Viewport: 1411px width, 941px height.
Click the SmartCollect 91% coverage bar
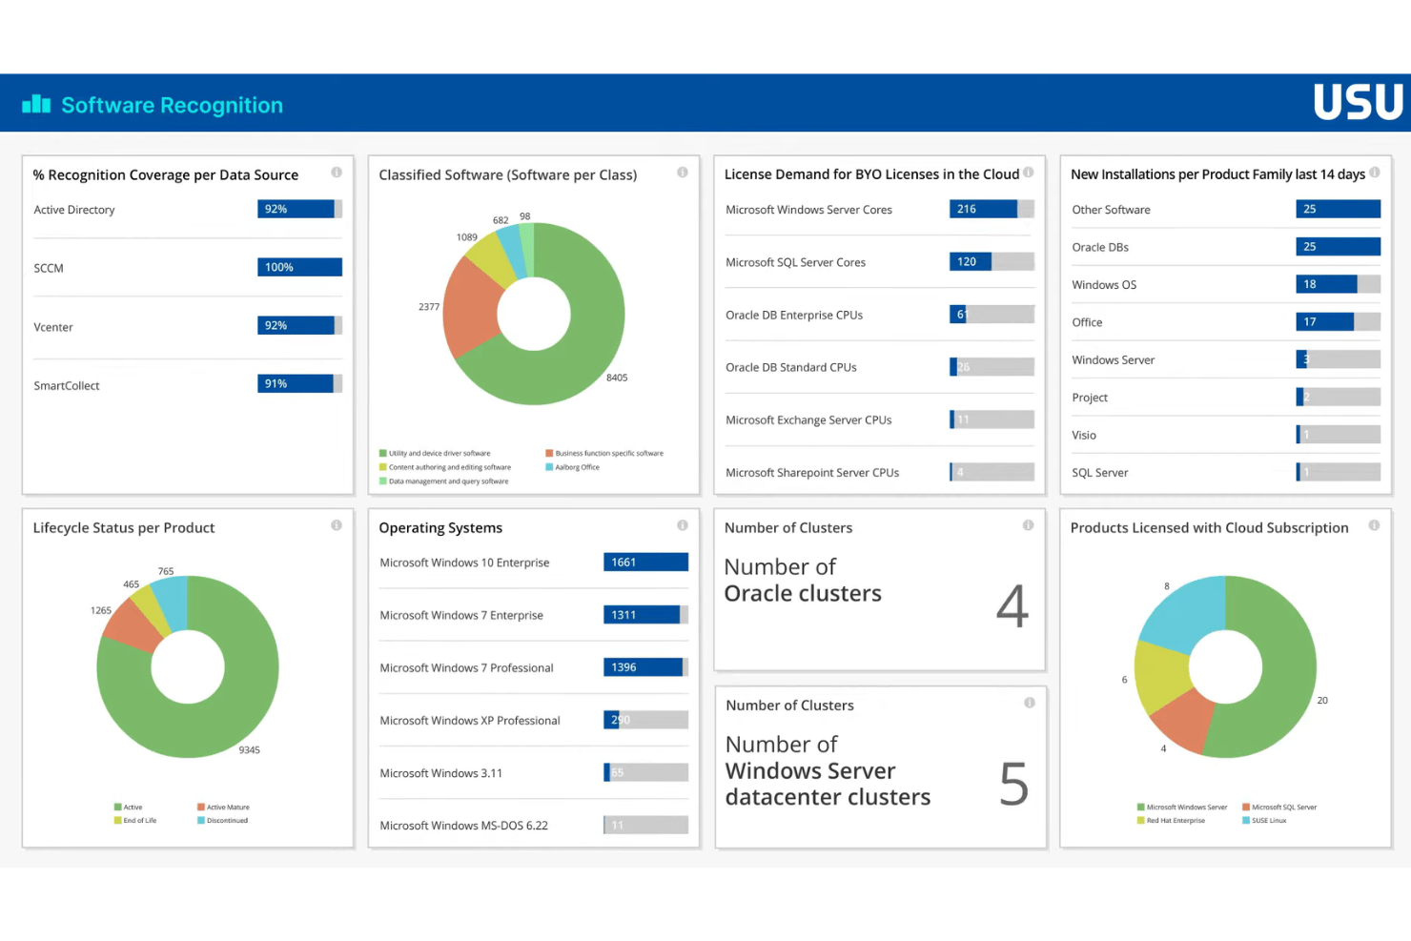point(299,383)
